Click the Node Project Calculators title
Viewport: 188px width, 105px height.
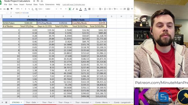17,1
